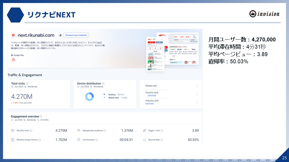Viewport: 289px width, 162px height.
Task: Click the people icon beside Deduplicated audience
Action: [x=79, y=130]
